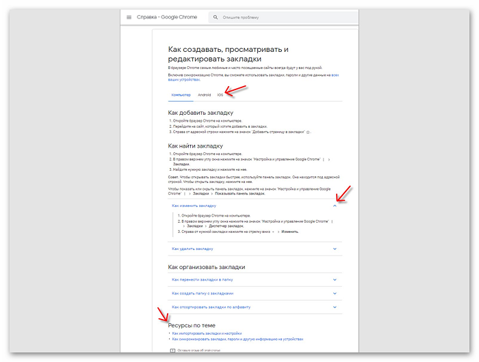
Task: Click the 'Совет. Чтобы открывать закладки быстрее' paragraph
Action: 254,180
